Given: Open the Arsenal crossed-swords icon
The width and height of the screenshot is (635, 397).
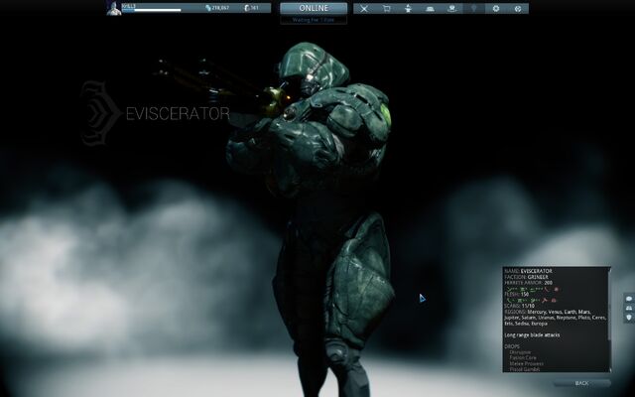Looking at the screenshot, I should (364, 9).
